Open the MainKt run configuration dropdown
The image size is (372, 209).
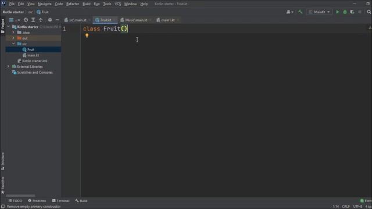tap(319, 12)
